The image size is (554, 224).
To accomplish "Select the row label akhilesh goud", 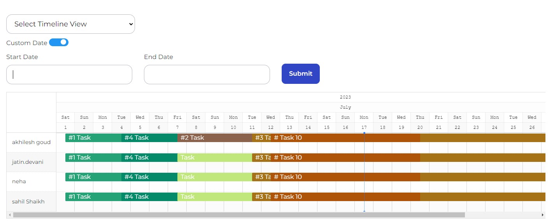I will click(31, 142).
